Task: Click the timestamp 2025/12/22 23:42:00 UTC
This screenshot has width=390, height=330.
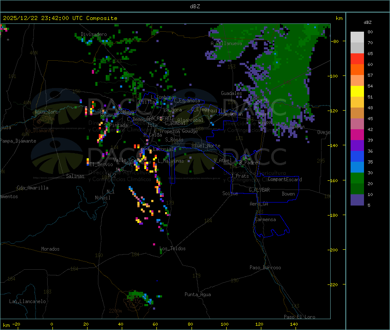Action: coord(43,18)
